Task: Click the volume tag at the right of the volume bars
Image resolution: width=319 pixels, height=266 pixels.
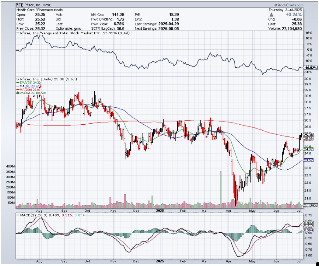Action: click(x=311, y=205)
